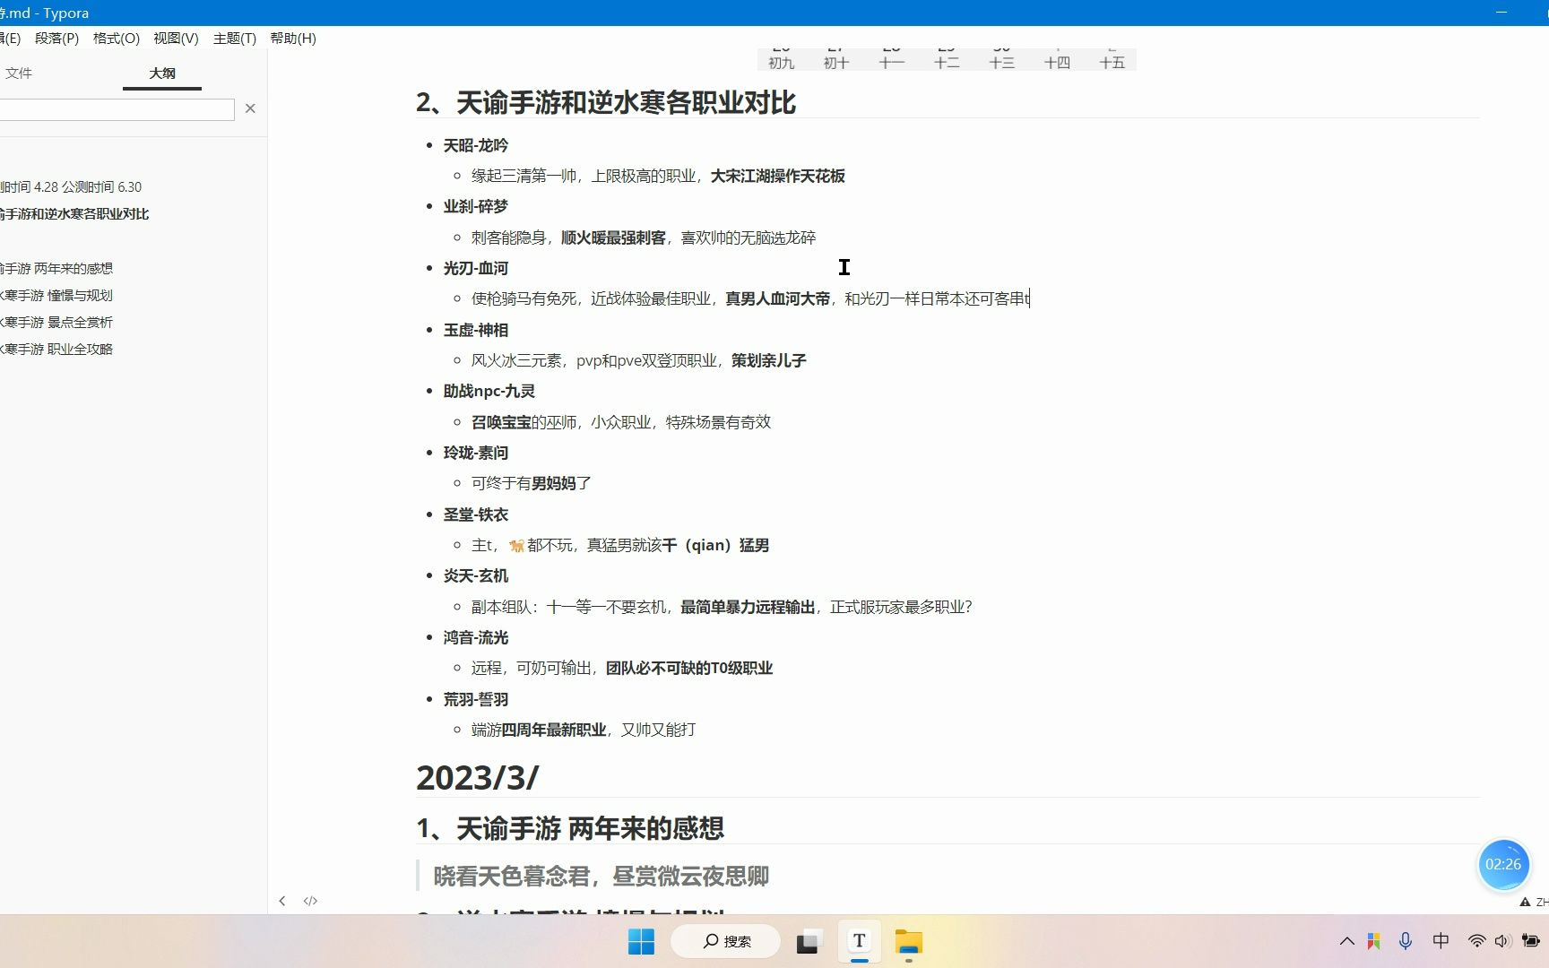Click bullet 炎天-玄机
The image size is (1549, 968).
(475, 576)
